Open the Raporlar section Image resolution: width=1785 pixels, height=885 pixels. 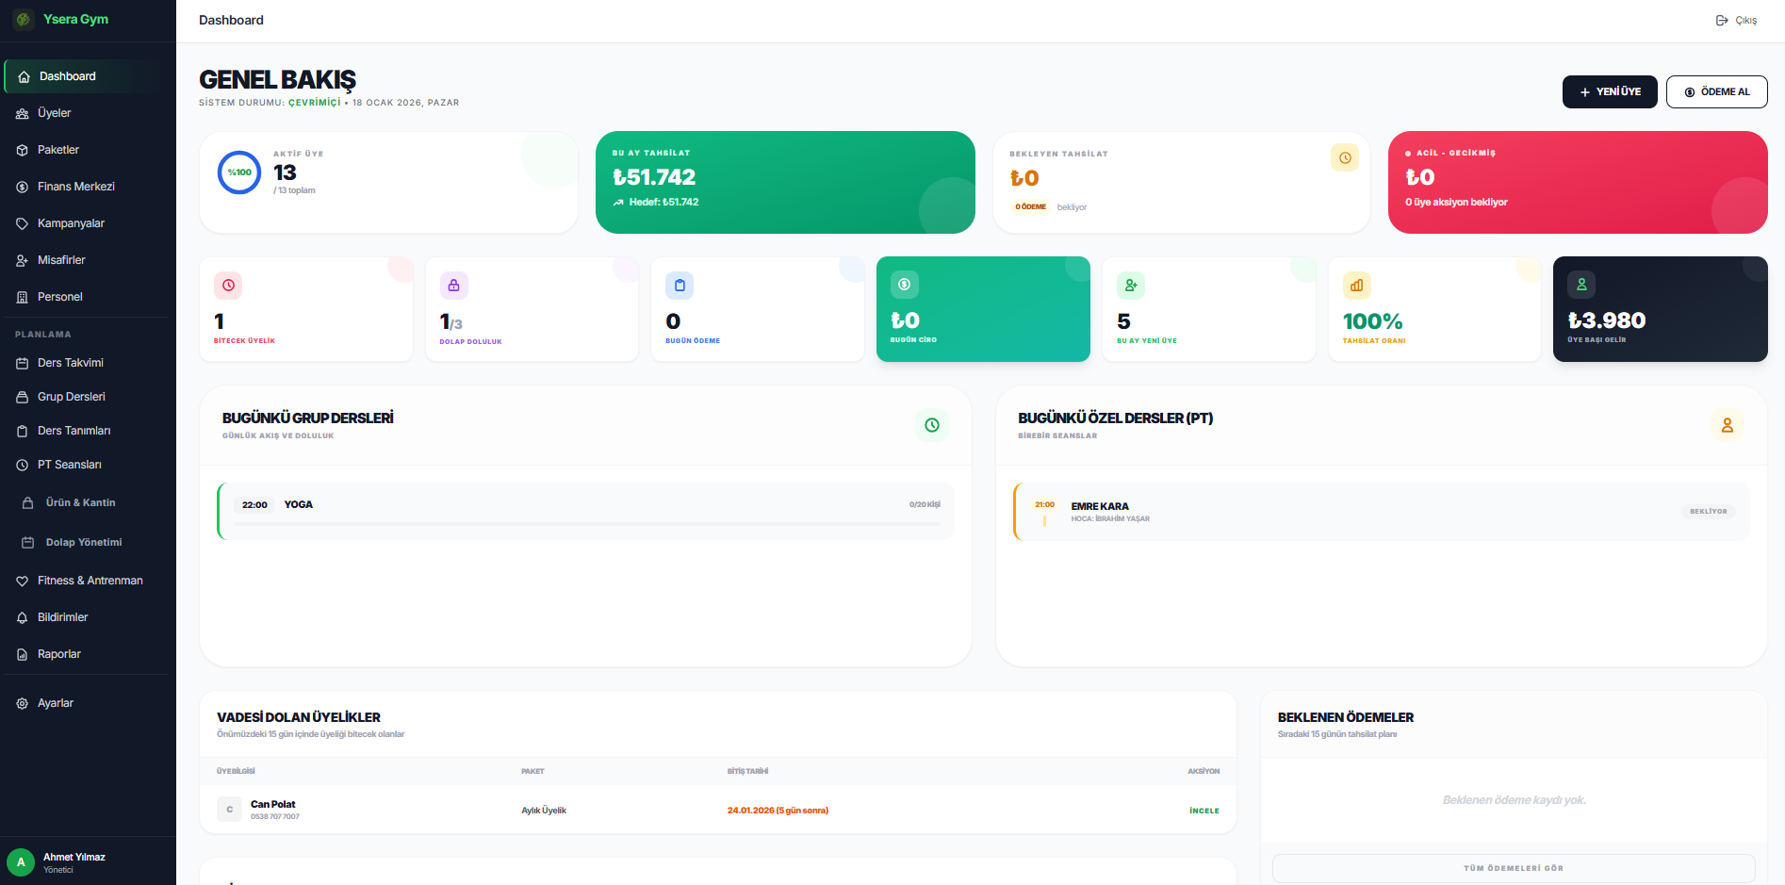coord(57,653)
